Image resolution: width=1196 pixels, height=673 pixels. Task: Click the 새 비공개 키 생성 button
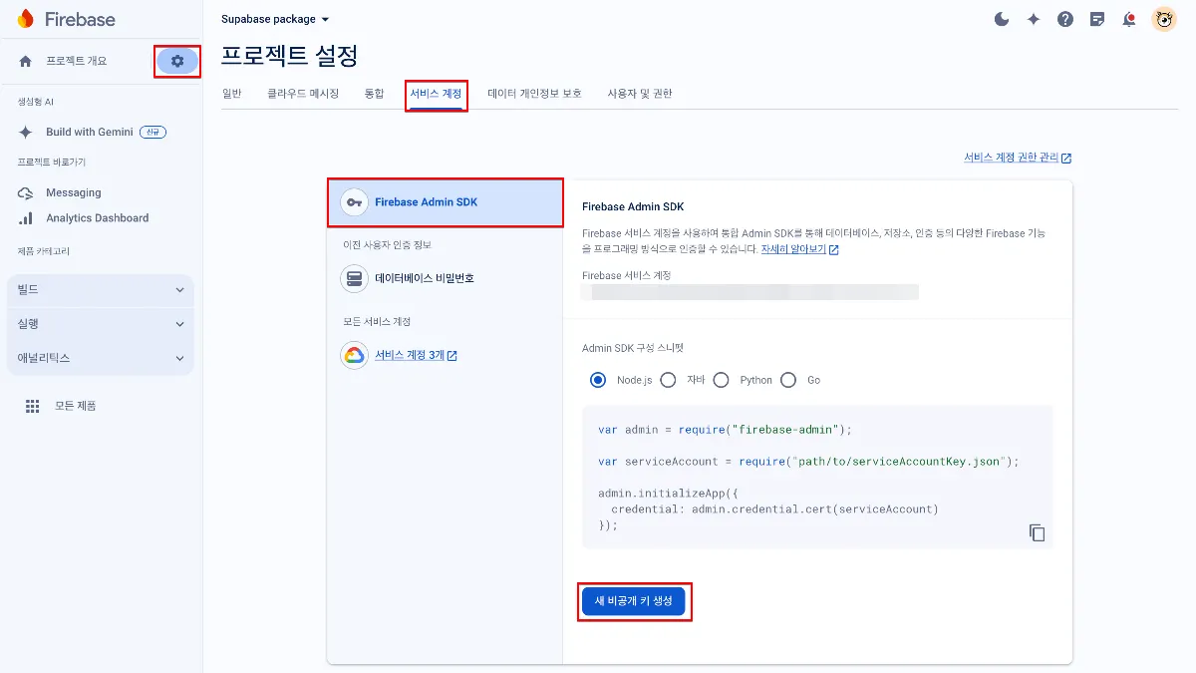[x=634, y=601]
